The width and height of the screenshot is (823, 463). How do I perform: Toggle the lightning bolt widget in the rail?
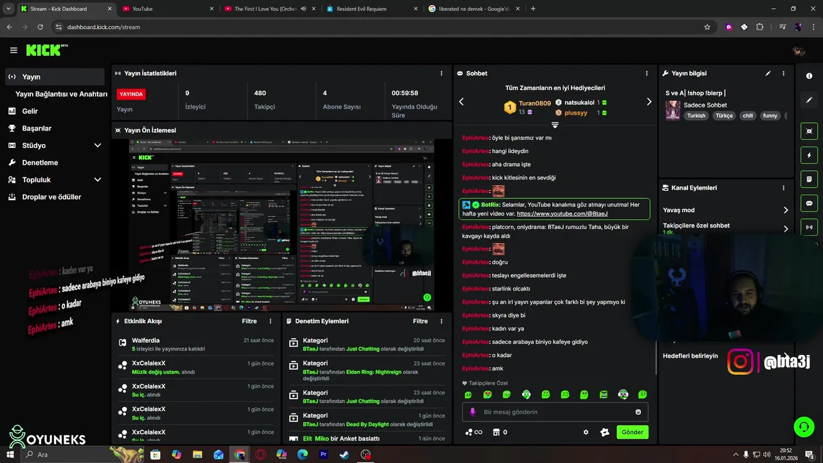809,155
